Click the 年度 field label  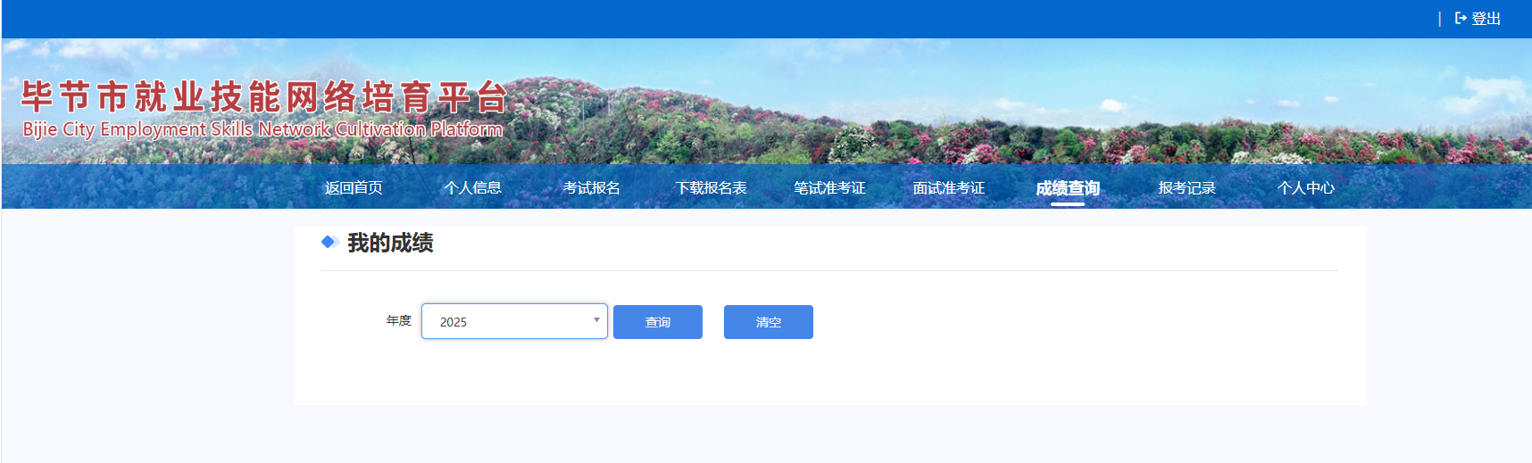[x=398, y=320]
